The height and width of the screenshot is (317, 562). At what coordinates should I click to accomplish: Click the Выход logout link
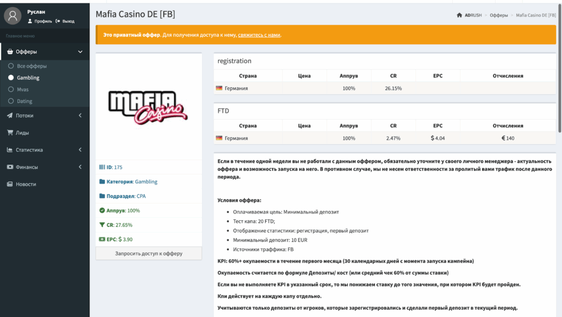[x=65, y=21]
